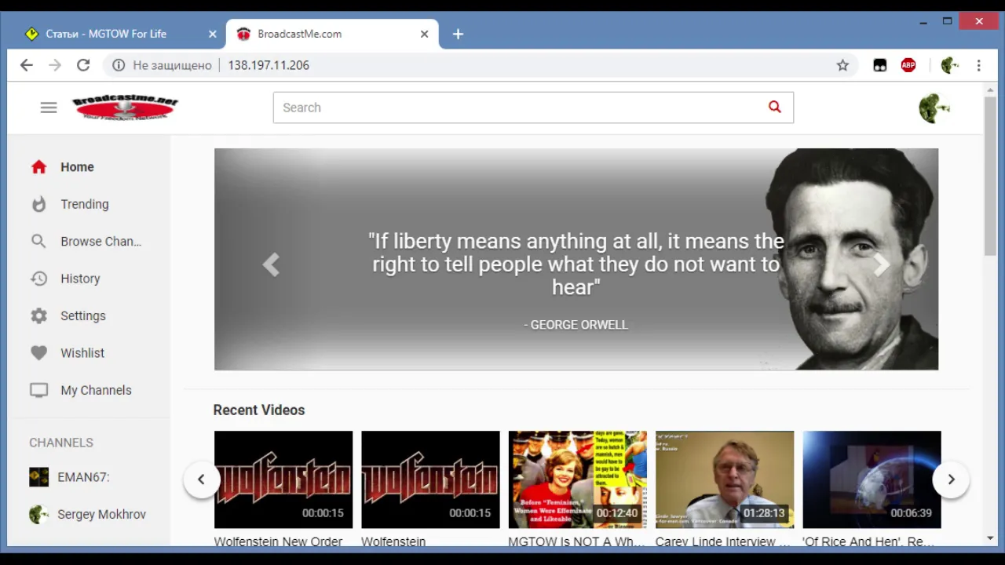This screenshot has height=565, width=1005.
Task: Click the page vertical scrollbar thumb
Action: click(990, 176)
